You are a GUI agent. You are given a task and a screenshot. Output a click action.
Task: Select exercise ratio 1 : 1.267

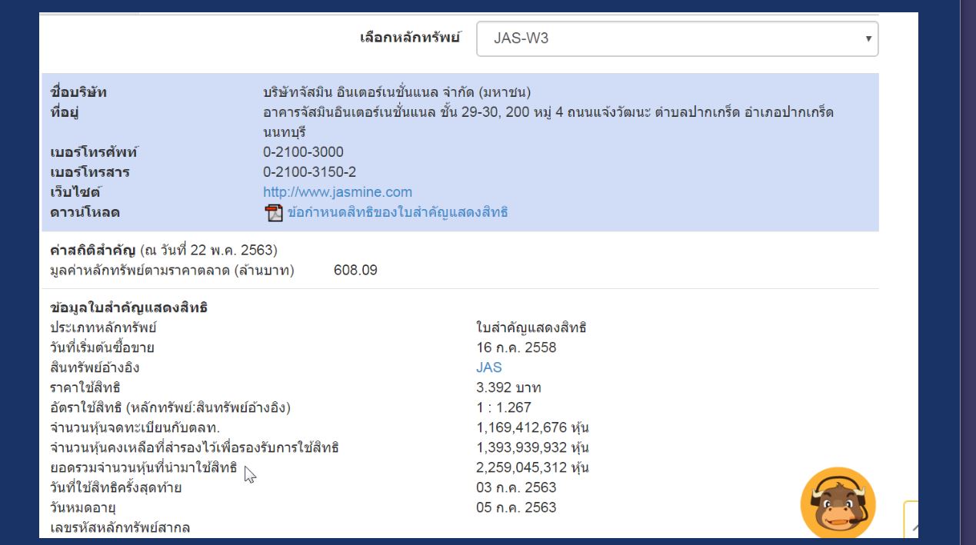tap(503, 407)
